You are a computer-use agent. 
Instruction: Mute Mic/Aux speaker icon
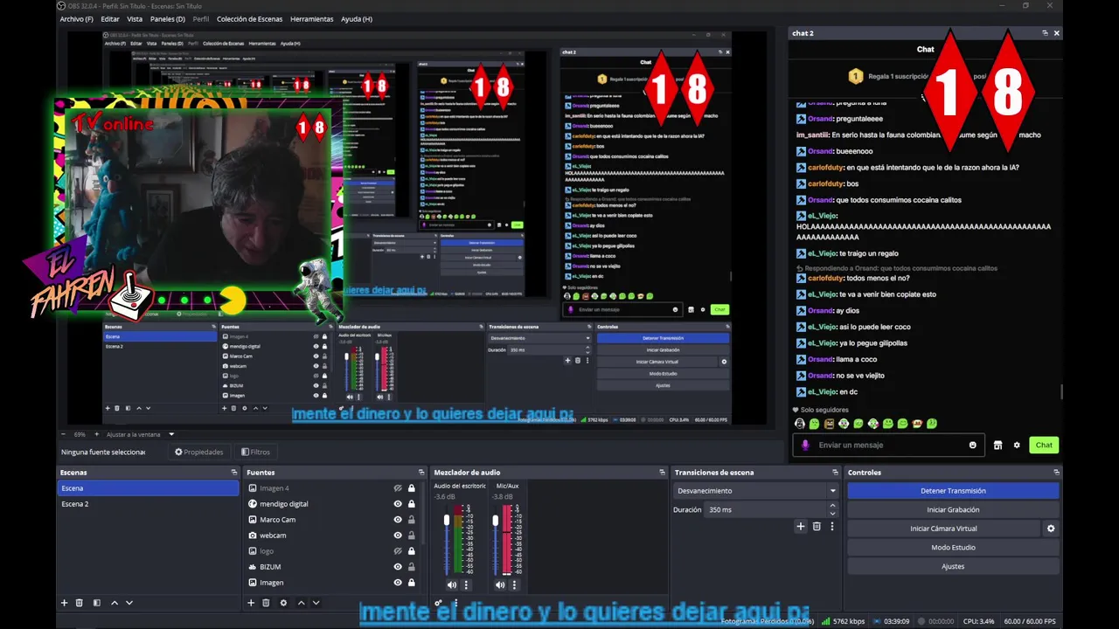[500, 585]
